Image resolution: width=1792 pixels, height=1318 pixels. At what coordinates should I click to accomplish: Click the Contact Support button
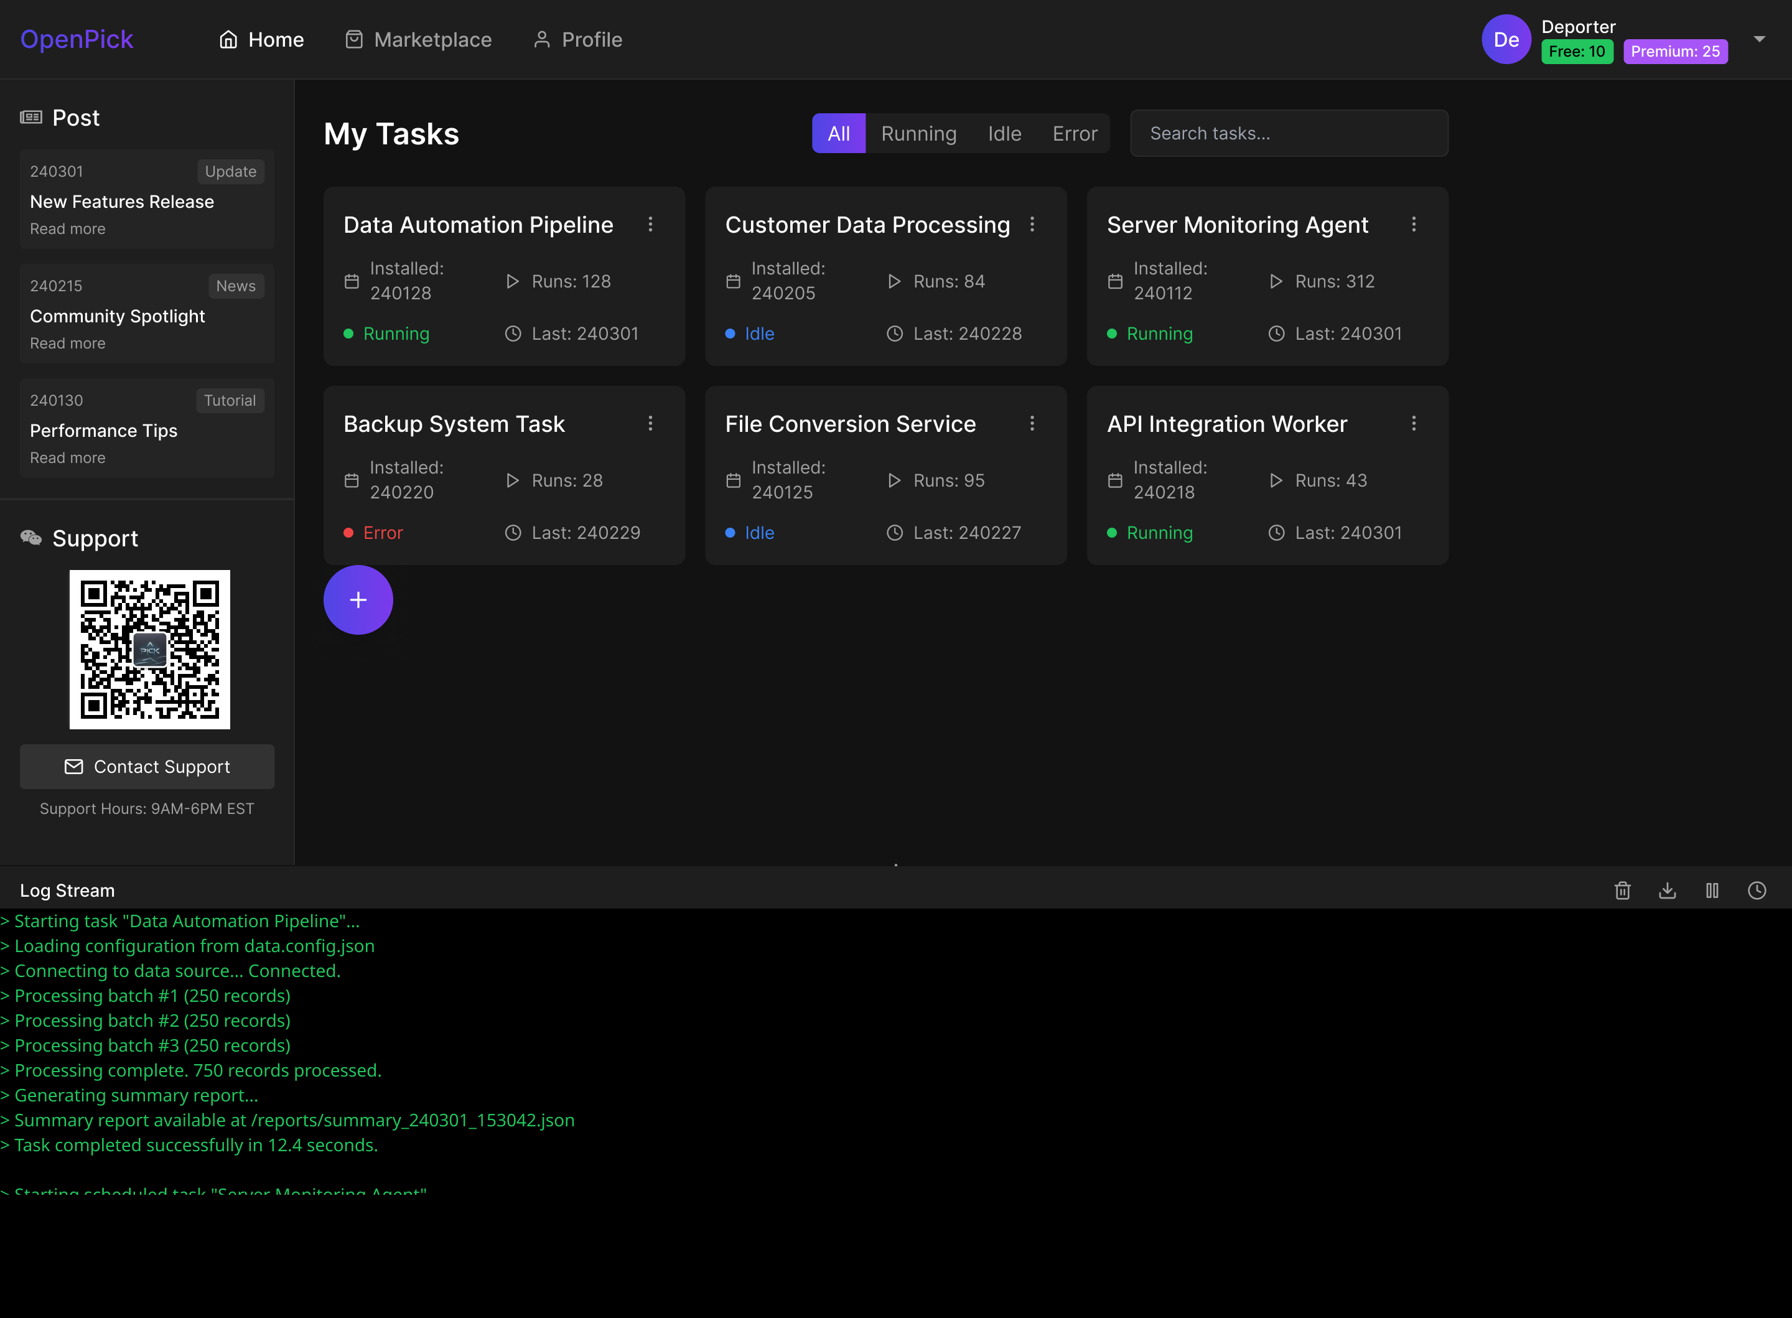click(147, 767)
